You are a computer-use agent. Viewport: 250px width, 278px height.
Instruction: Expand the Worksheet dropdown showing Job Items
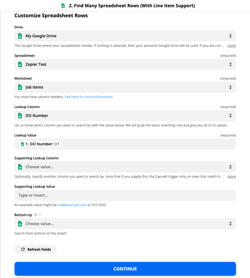coord(125,87)
